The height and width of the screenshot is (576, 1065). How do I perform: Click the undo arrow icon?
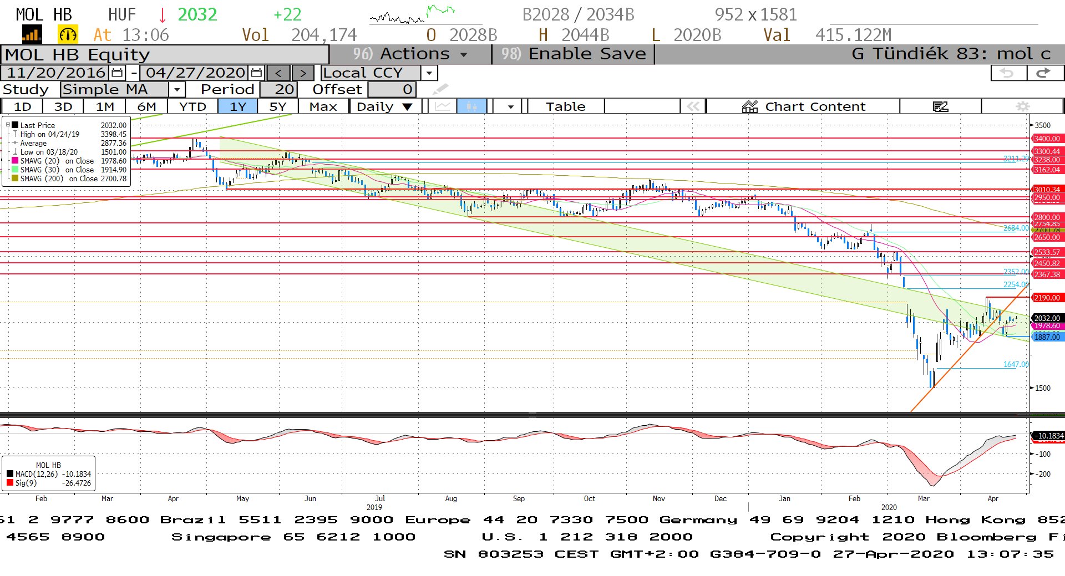pyautogui.click(x=1008, y=73)
